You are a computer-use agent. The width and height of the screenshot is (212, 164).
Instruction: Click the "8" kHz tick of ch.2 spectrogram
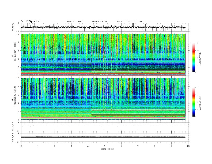(18, 87)
